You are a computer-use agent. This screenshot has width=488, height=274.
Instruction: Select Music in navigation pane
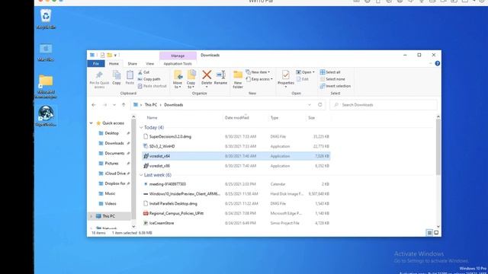pyautogui.click(x=110, y=193)
